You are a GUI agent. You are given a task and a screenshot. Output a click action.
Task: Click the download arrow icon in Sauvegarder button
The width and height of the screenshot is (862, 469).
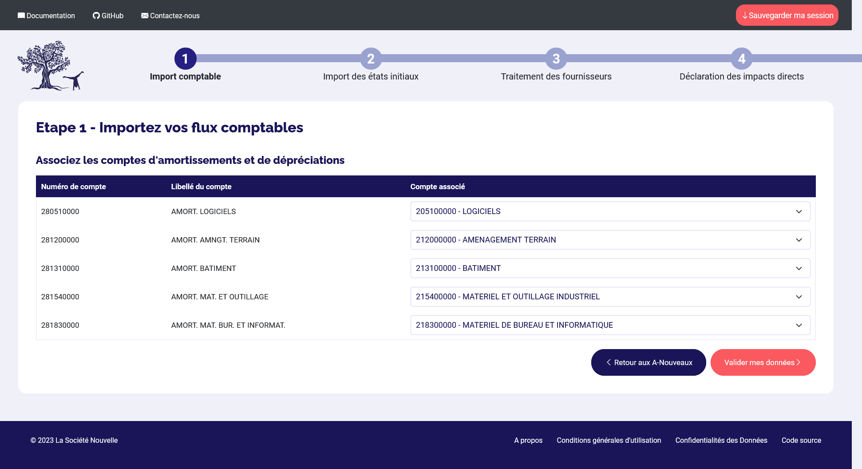pos(745,16)
